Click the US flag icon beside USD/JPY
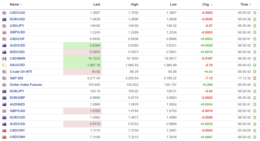This screenshot has height=141, width=260. click(x=4, y=26)
